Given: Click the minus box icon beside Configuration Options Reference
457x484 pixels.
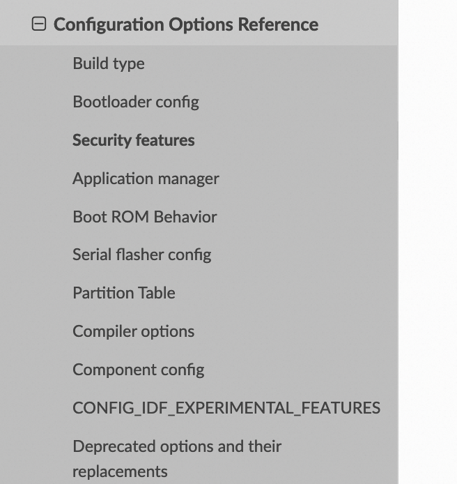Looking at the screenshot, I should pyautogui.click(x=39, y=24).
